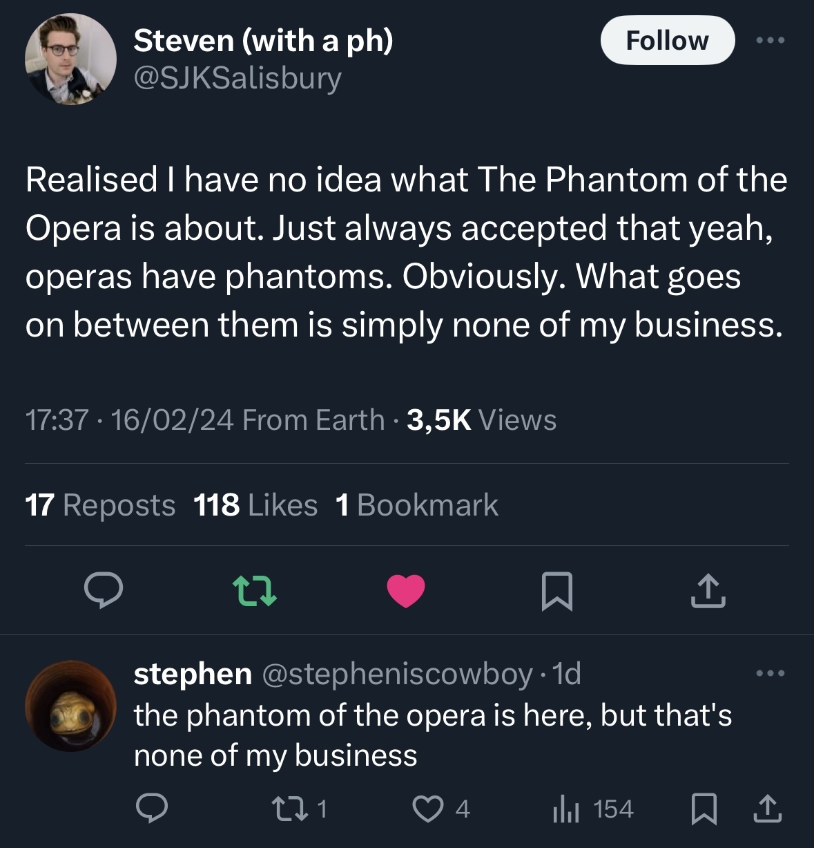Viewport: 814px width, 848px height.
Task: Bookmark stephen's reply
Action: point(704,809)
